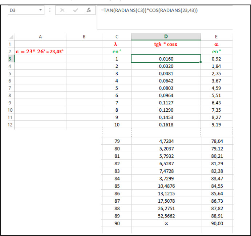Click the three-dot handle beside the Name Box
This screenshot has height=236, width=251.
[x=50, y=11]
